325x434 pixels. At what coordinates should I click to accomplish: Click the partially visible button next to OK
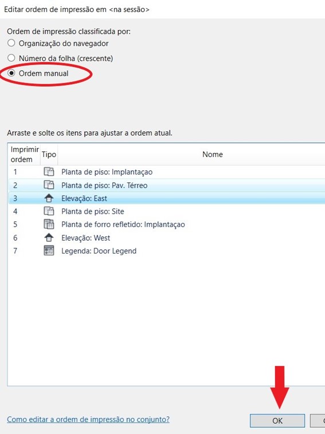[318, 421]
